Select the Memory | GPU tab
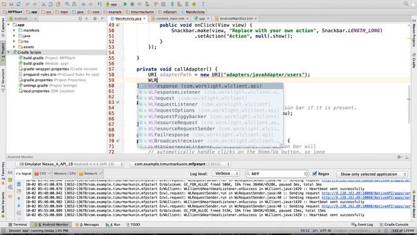The image size is (417, 235). pyautogui.click(x=65, y=174)
